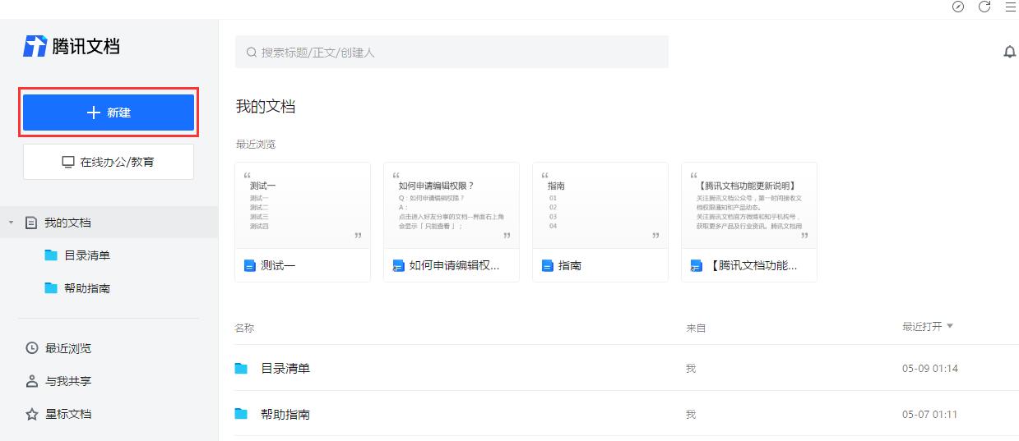Click the star icon beside 星标文档
The height and width of the screenshot is (441, 1019).
click(x=32, y=414)
